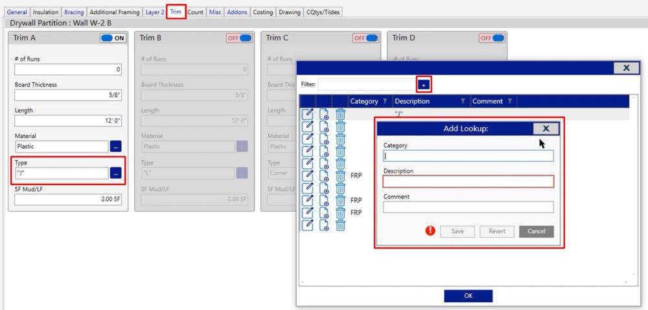Viewport: 648px width, 310px height.
Task: Click the OK button in lookup window
Action: (x=468, y=296)
